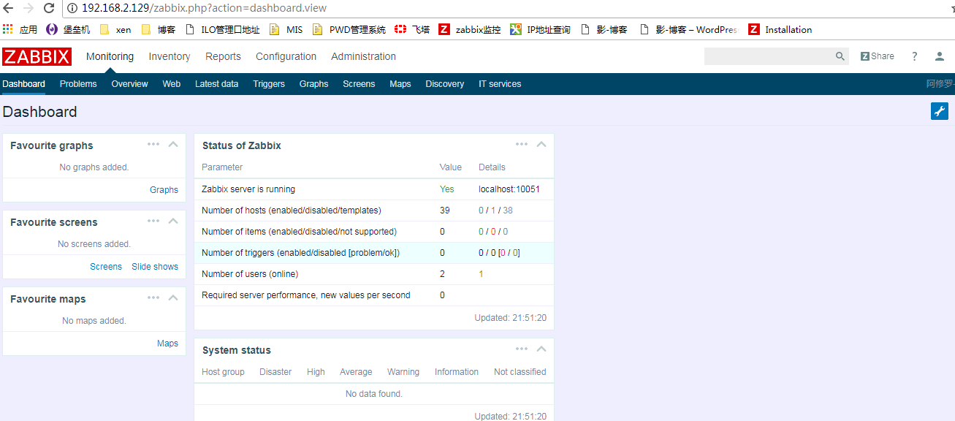955x421 pixels.
Task: Open Status of Zabbix options menu
Action: (522, 144)
